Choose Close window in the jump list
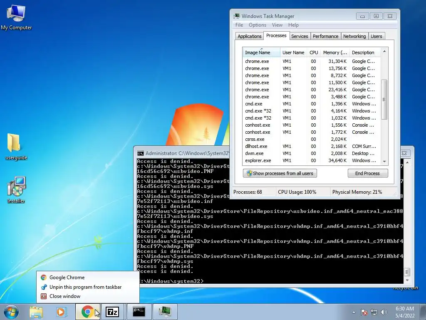 (88, 296)
